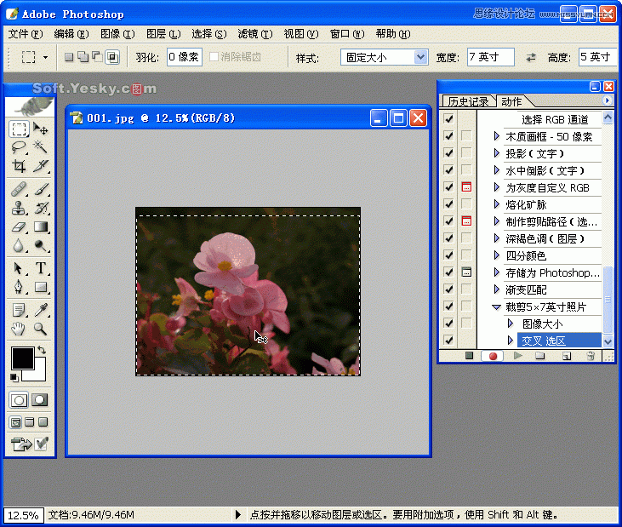Swap width and height values
622x527 pixels.
(531, 58)
